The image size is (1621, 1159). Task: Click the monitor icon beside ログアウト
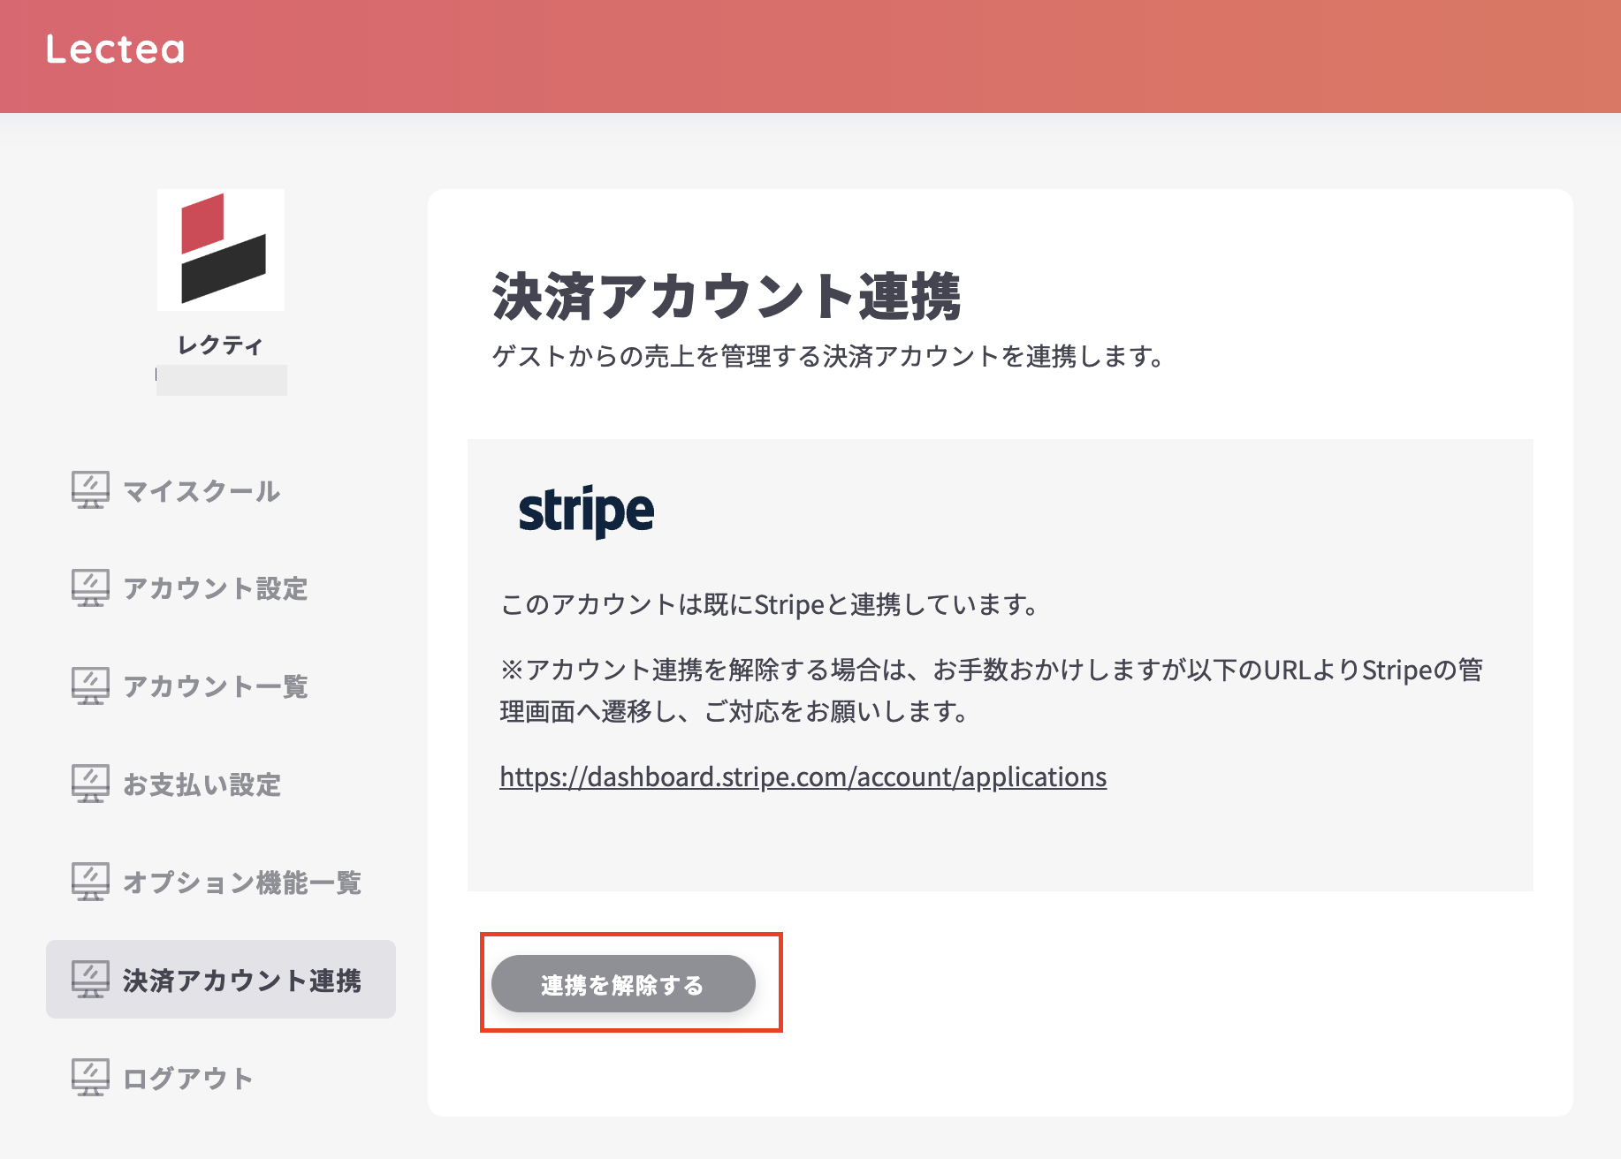[x=90, y=1078]
